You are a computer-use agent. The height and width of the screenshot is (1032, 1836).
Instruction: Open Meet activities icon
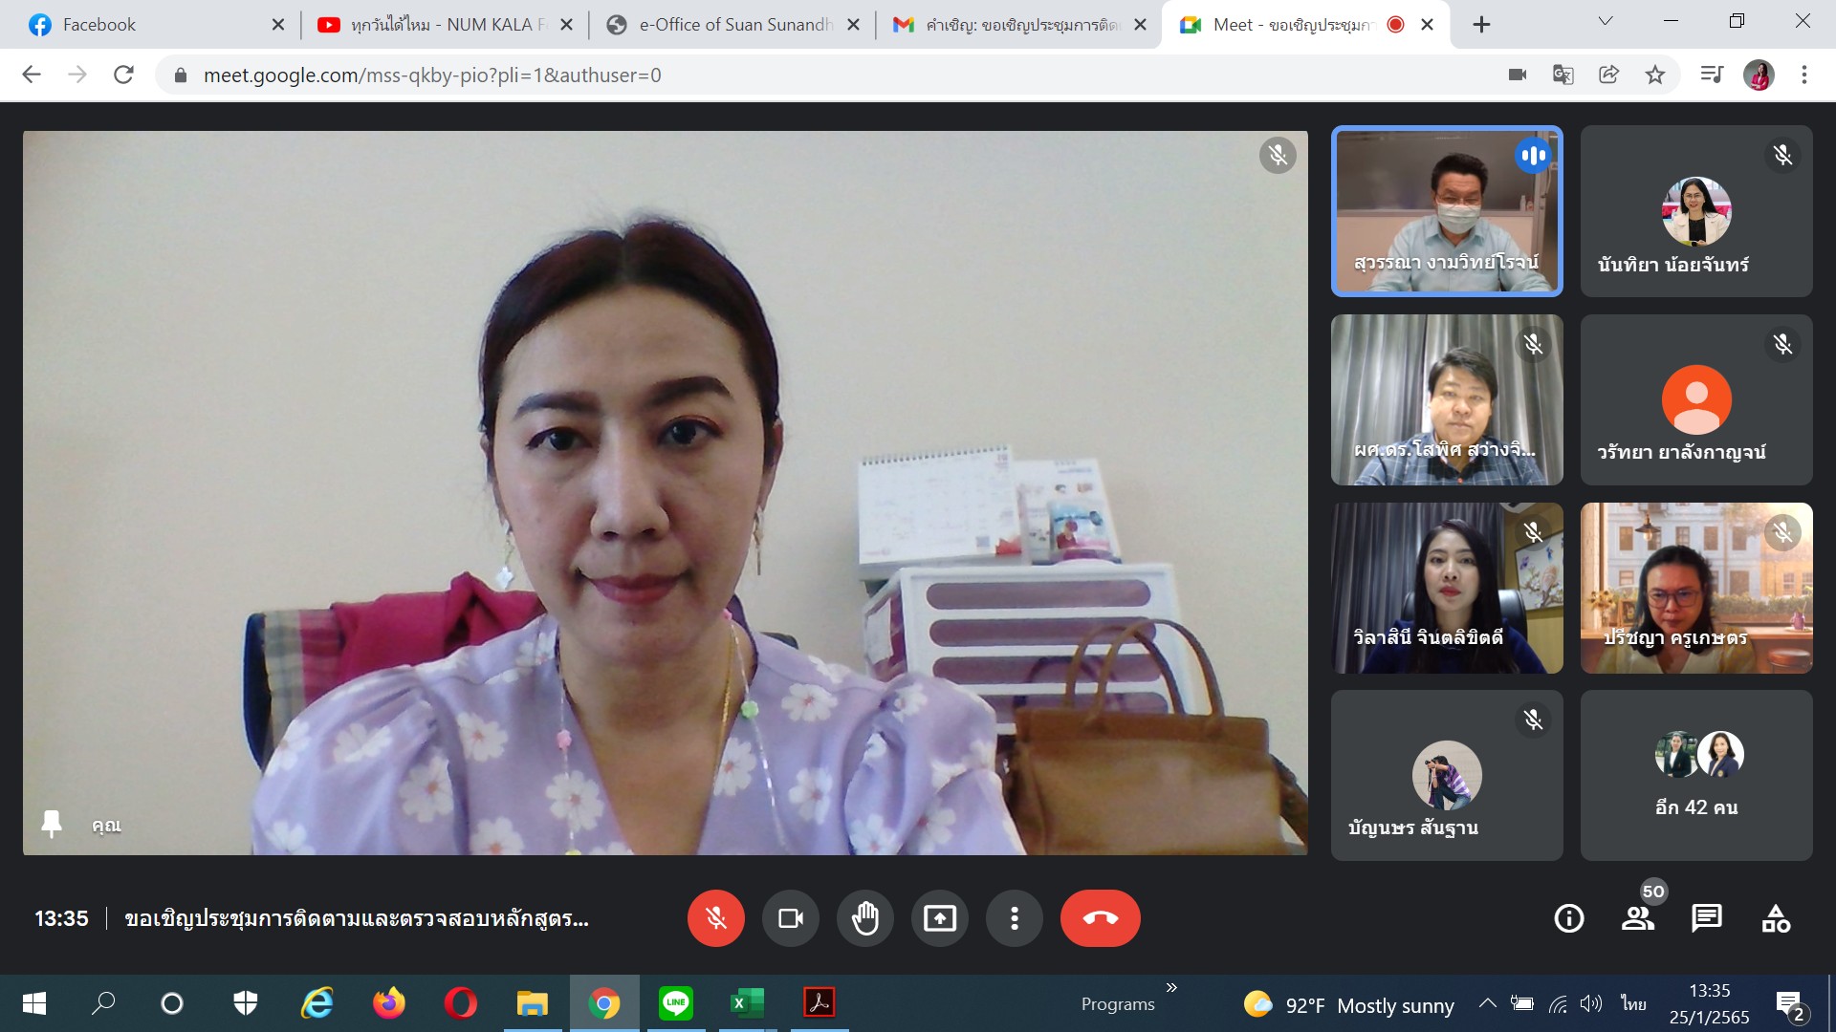[1776, 918]
